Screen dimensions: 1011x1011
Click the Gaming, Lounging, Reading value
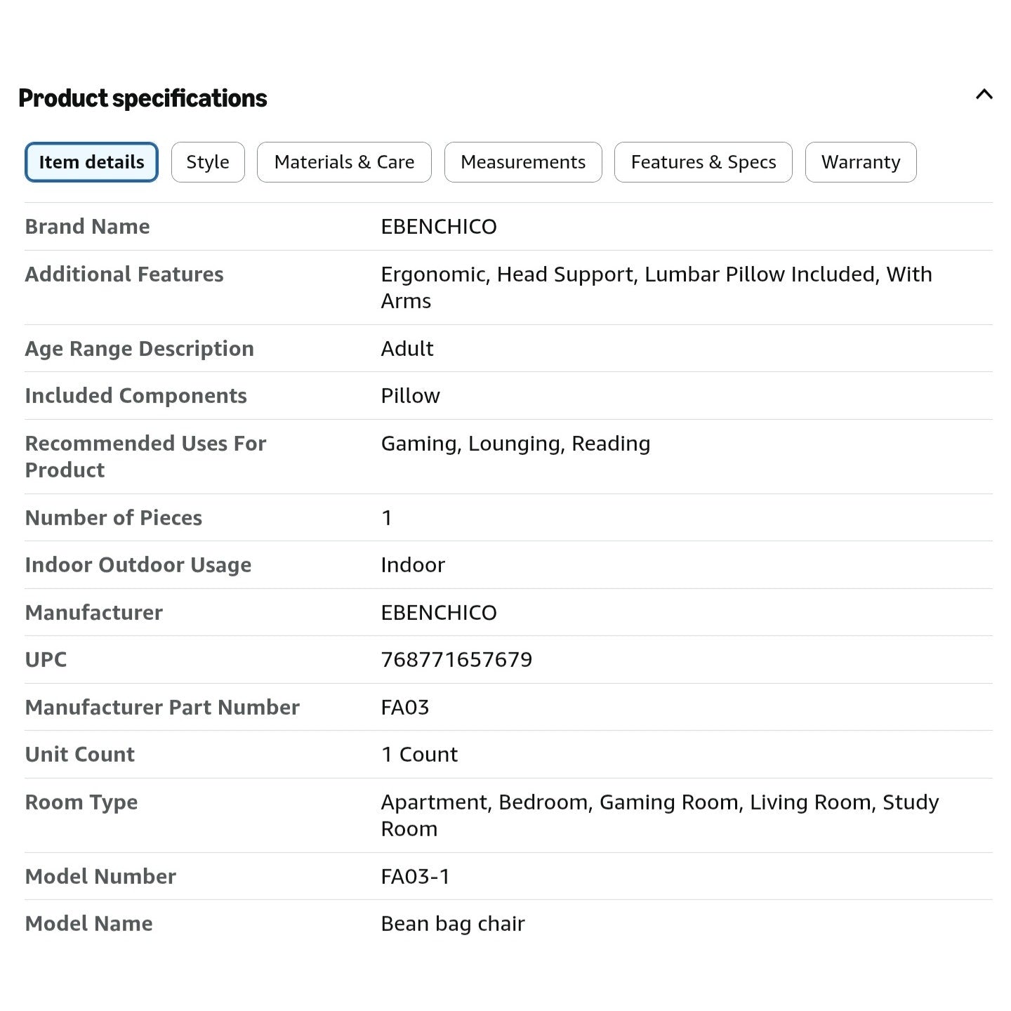click(515, 444)
